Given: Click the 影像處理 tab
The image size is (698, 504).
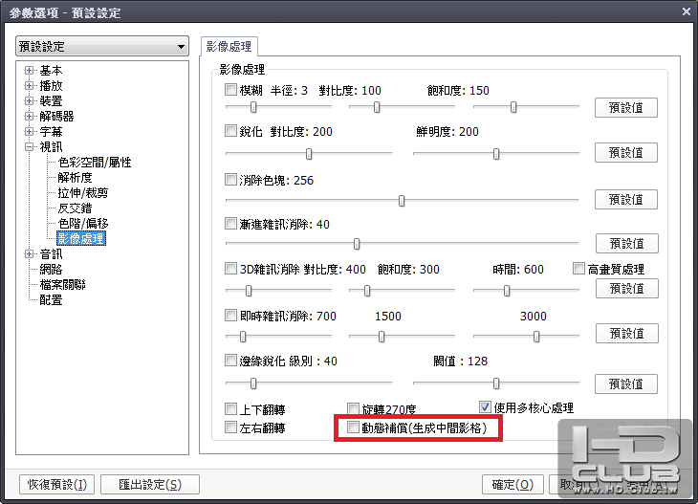Looking at the screenshot, I should [x=229, y=47].
